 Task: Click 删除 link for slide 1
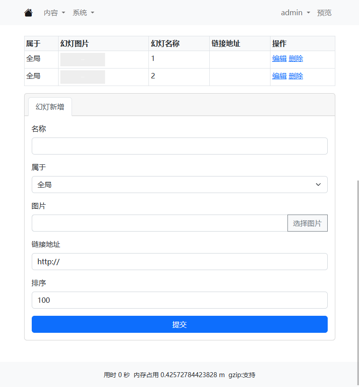click(x=296, y=59)
